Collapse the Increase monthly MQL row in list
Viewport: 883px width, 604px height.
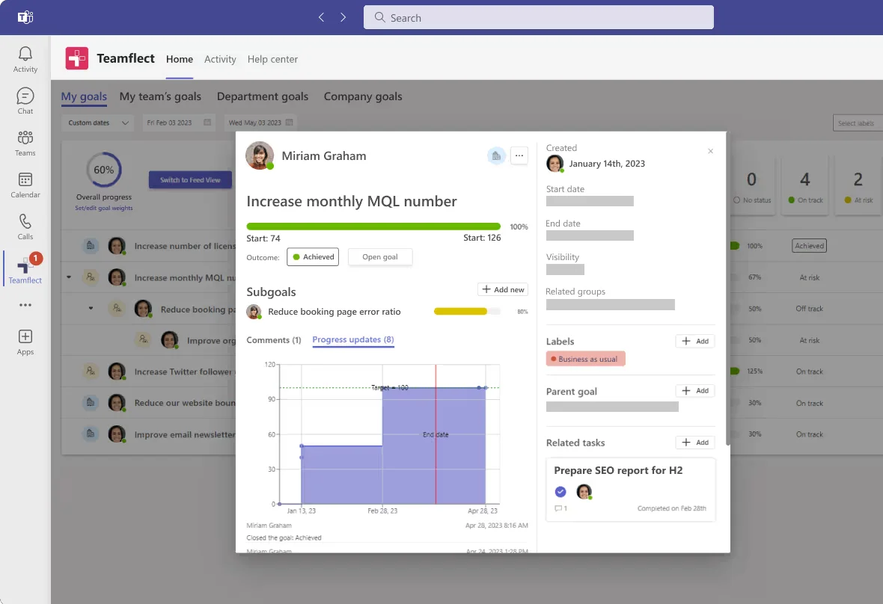click(69, 277)
